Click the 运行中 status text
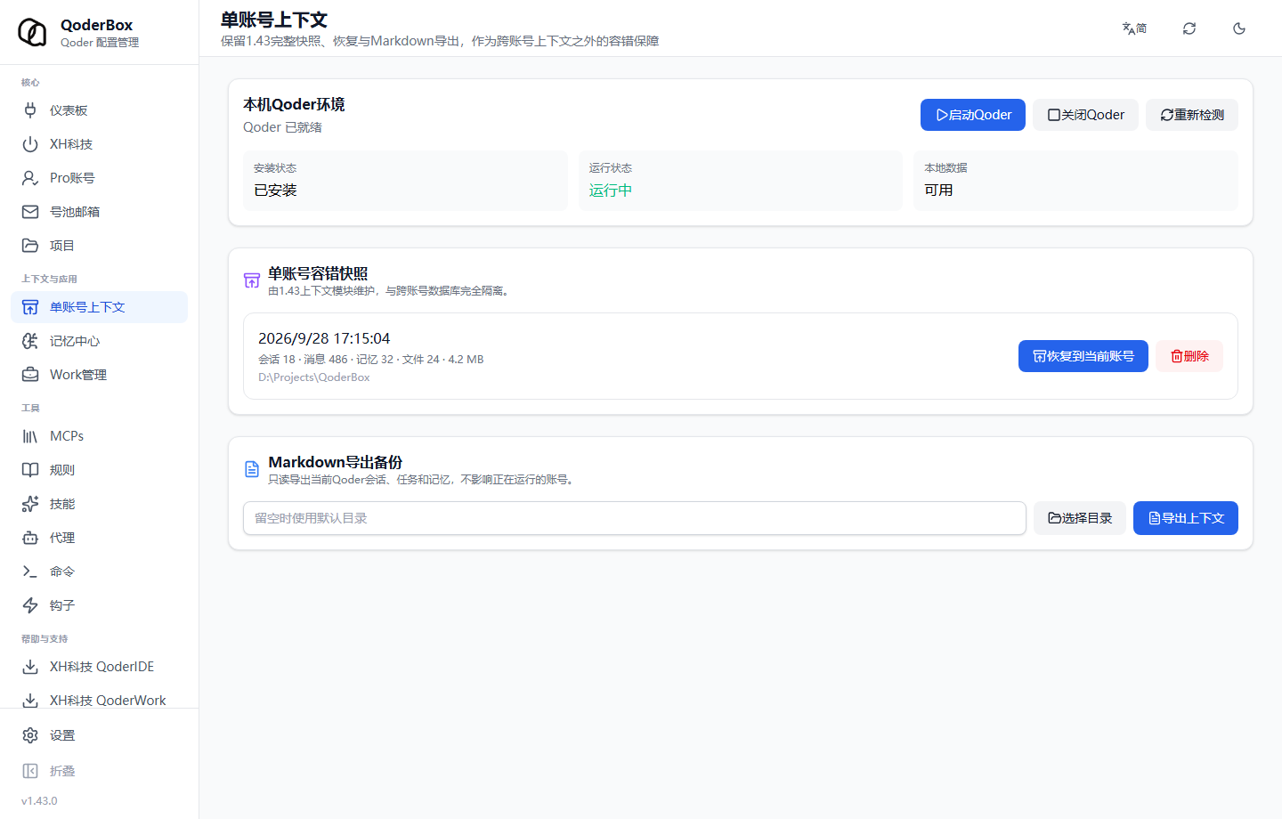This screenshot has height=819, width=1282. [x=611, y=191]
